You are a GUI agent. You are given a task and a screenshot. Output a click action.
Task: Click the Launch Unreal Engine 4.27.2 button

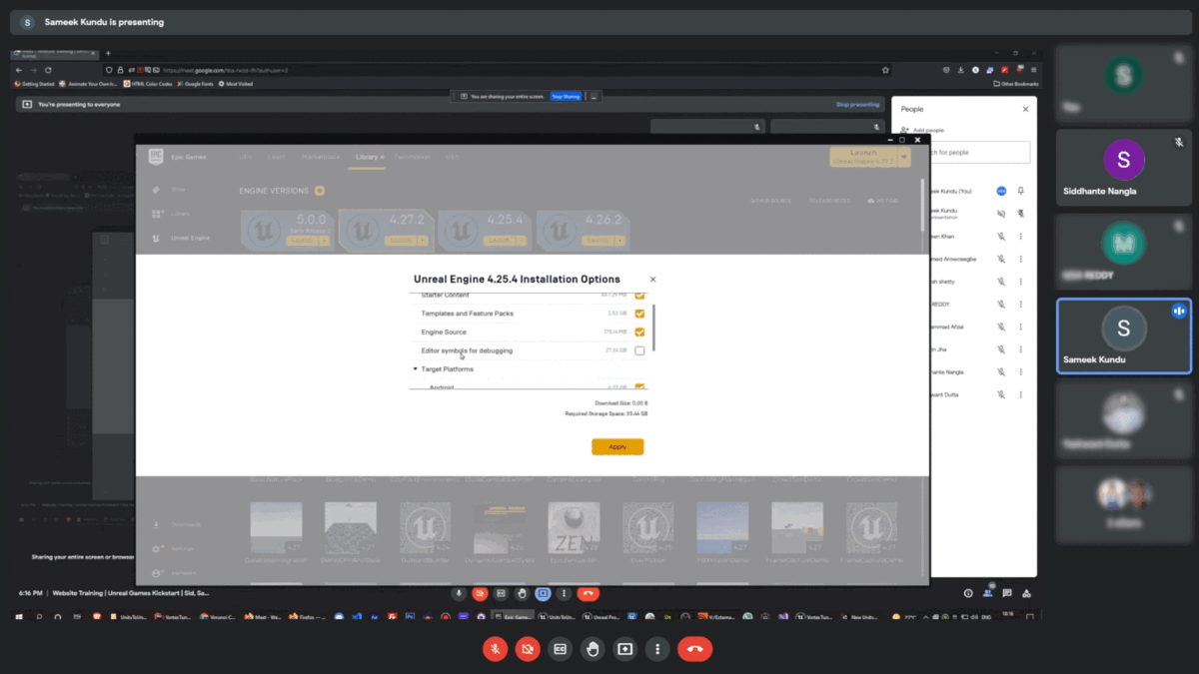pos(864,157)
